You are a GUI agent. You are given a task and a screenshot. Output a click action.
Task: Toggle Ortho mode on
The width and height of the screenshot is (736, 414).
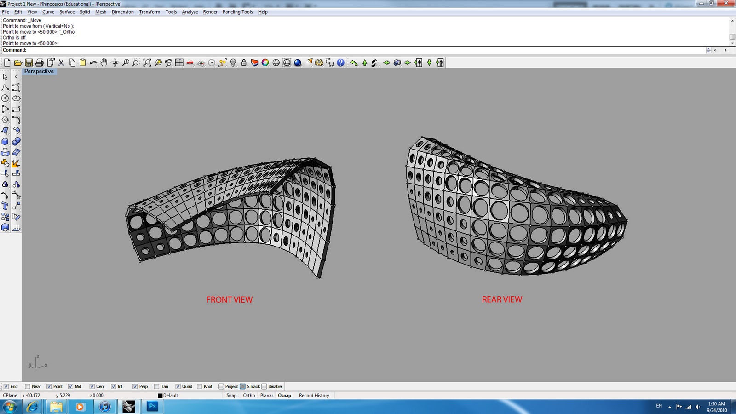(249, 395)
